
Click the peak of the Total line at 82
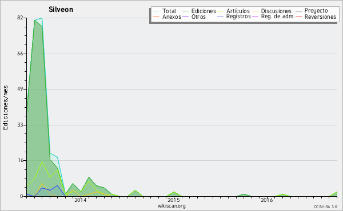point(42,18)
